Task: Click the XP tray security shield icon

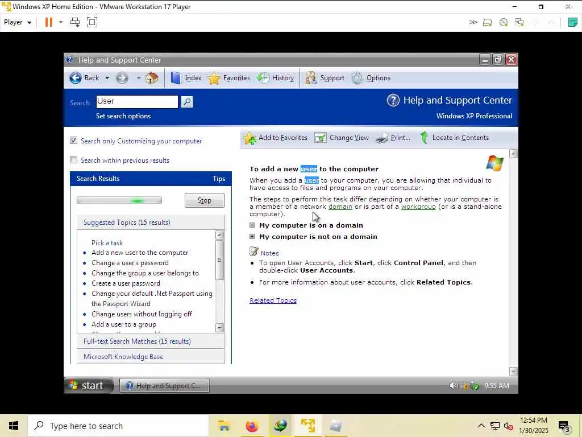Action: [476, 386]
